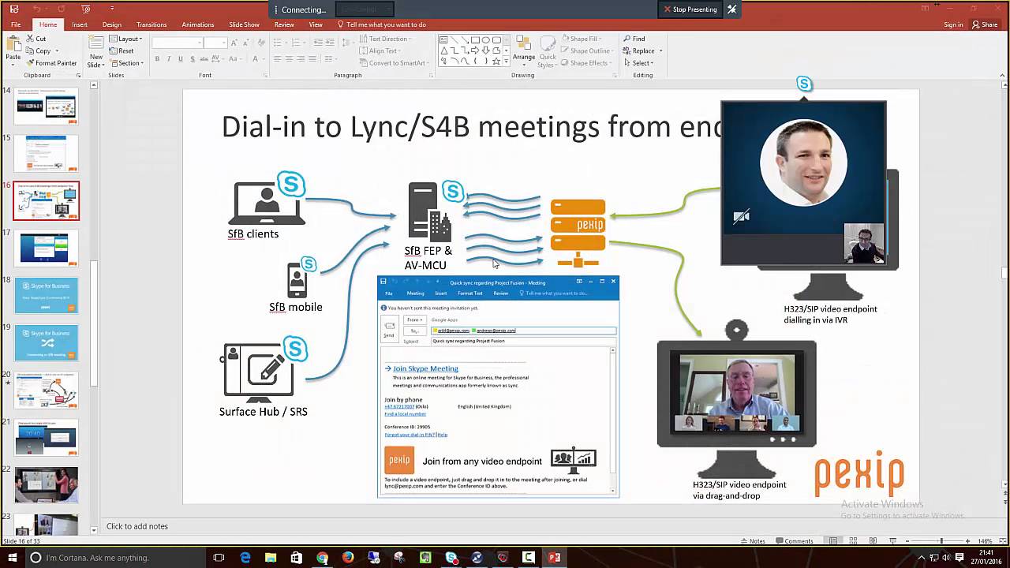Open the Section dropdown
The image size is (1010, 568).
pos(126,63)
